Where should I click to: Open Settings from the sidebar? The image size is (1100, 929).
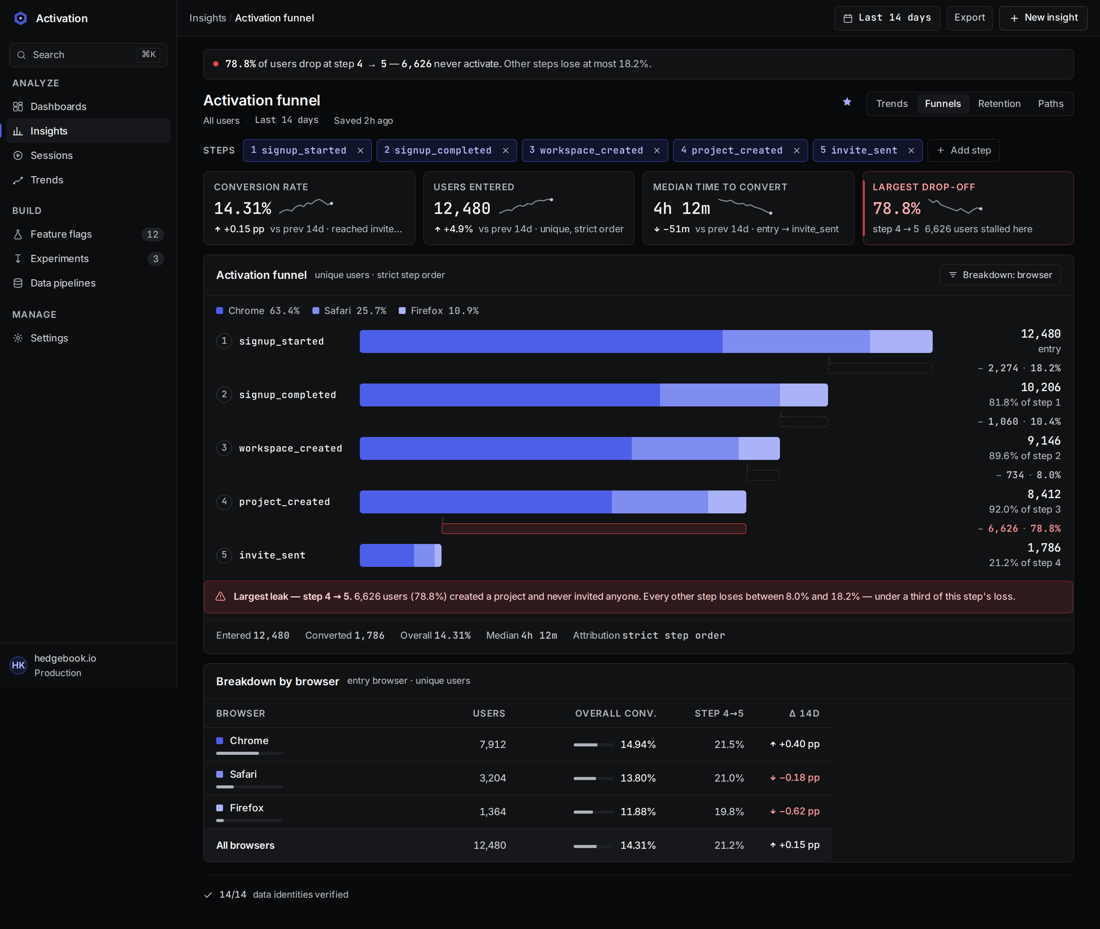(88, 338)
